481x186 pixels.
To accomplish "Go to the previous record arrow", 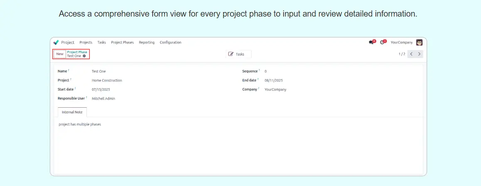I will (x=411, y=54).
